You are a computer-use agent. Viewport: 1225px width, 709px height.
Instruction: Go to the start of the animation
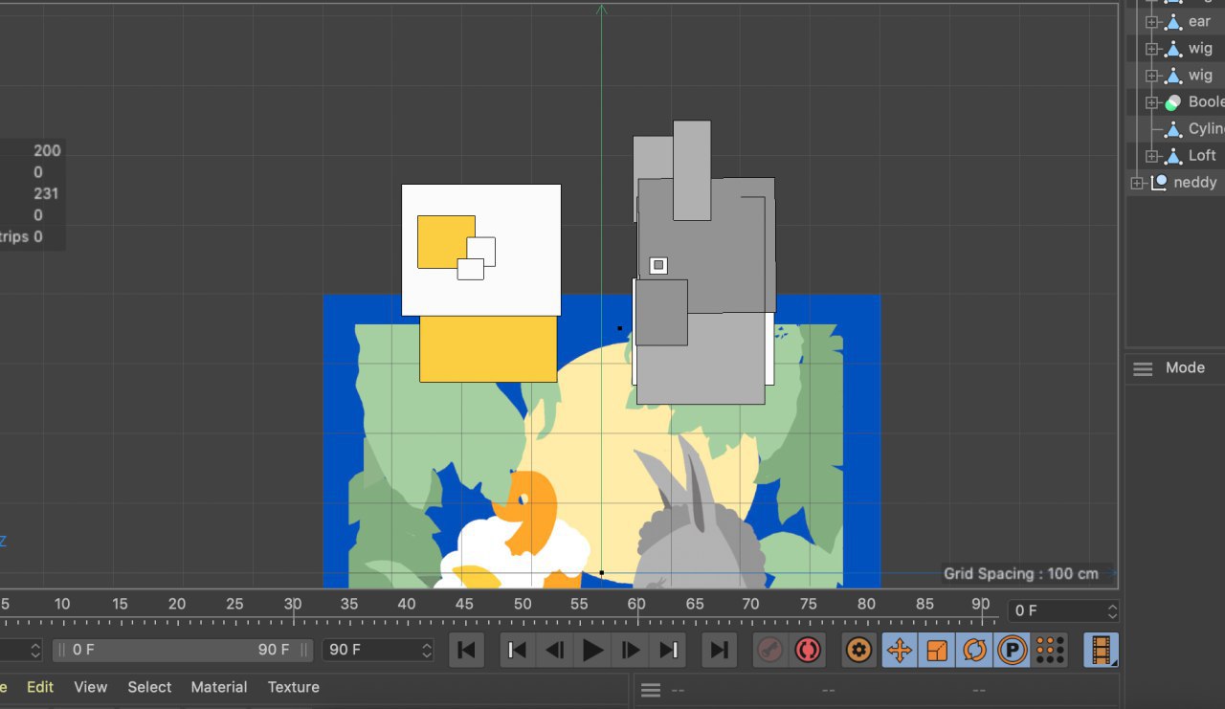466,651
